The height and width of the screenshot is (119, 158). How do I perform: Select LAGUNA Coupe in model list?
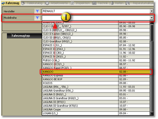pos(96,110)
